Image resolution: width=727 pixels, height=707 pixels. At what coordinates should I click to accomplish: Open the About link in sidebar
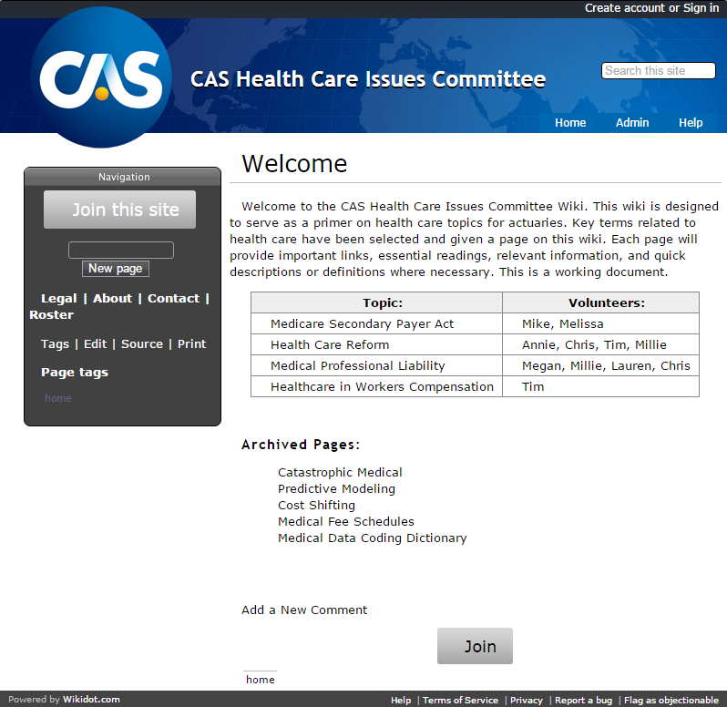(112, 299)
